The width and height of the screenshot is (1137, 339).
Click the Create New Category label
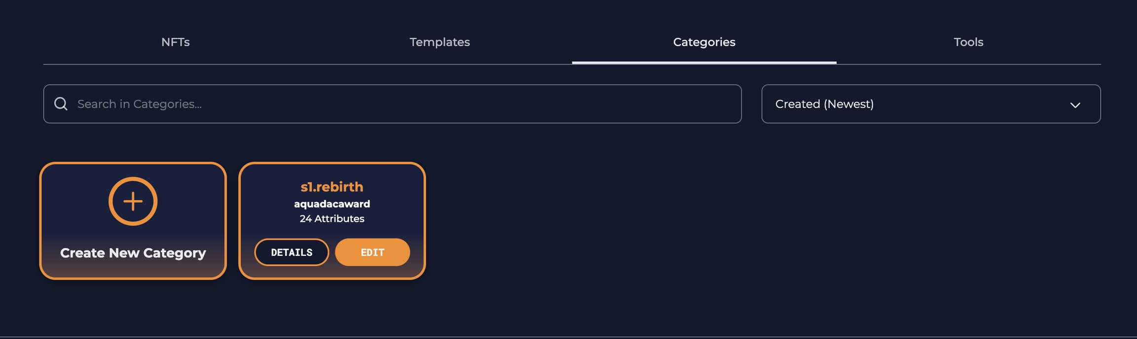[133, 253]
